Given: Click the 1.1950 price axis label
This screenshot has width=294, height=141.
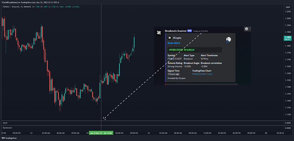Looking at the screenshot, I should point(288,25).
